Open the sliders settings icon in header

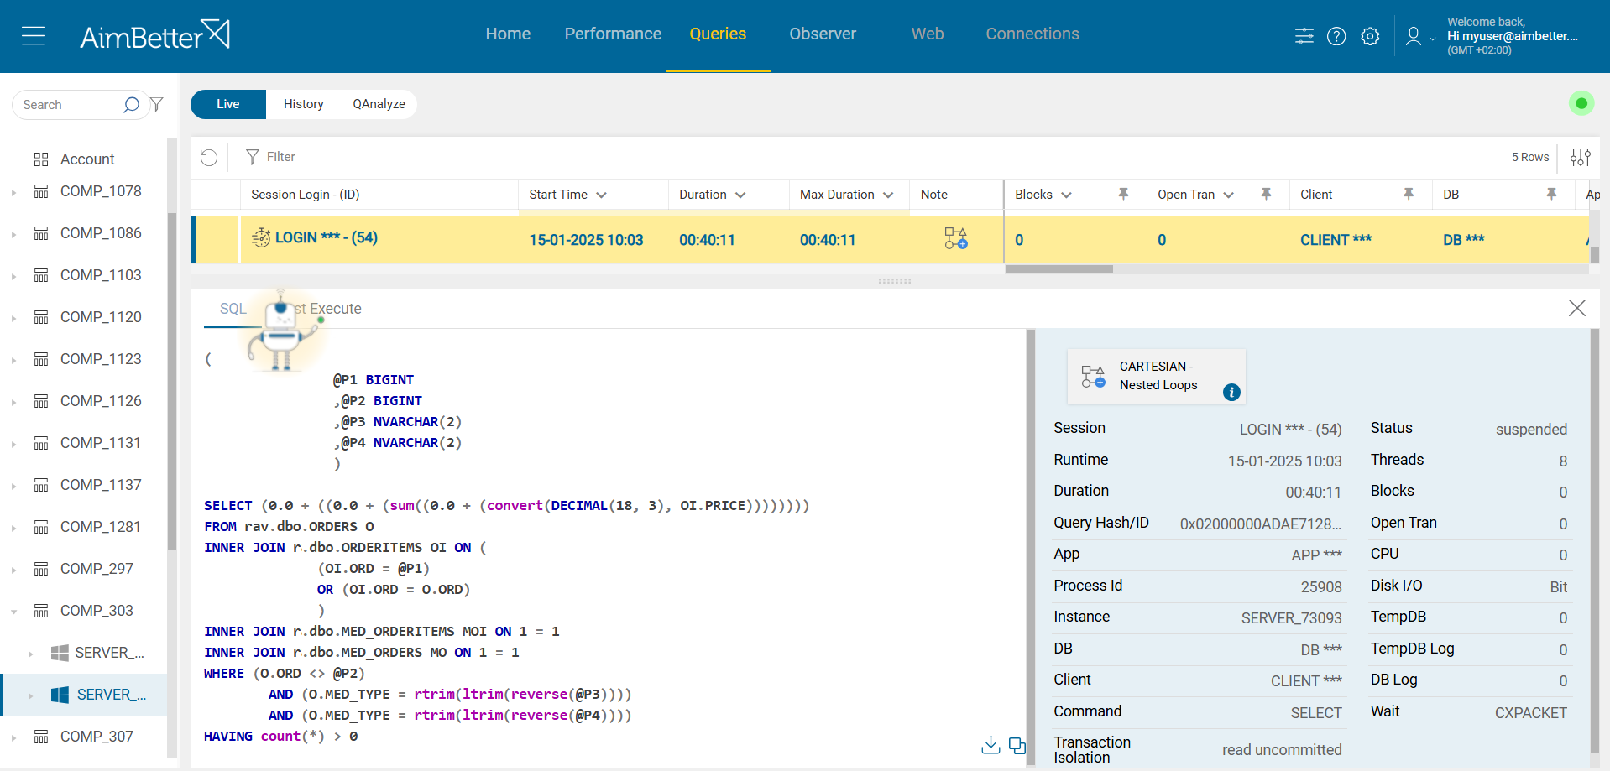point(1304,36)
